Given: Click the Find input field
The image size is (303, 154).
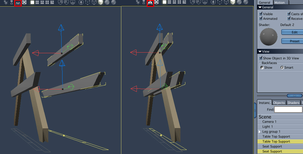Looking at the screenshot, I should 288,109.
